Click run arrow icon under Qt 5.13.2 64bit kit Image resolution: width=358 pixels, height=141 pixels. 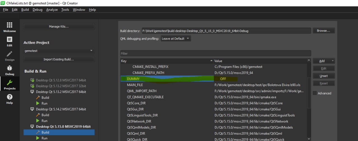pos(38,103)
